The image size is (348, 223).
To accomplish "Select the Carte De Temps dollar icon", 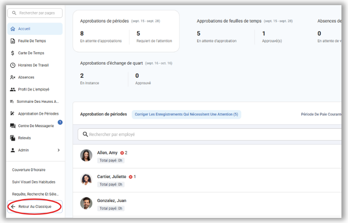I will coord(13,53).
